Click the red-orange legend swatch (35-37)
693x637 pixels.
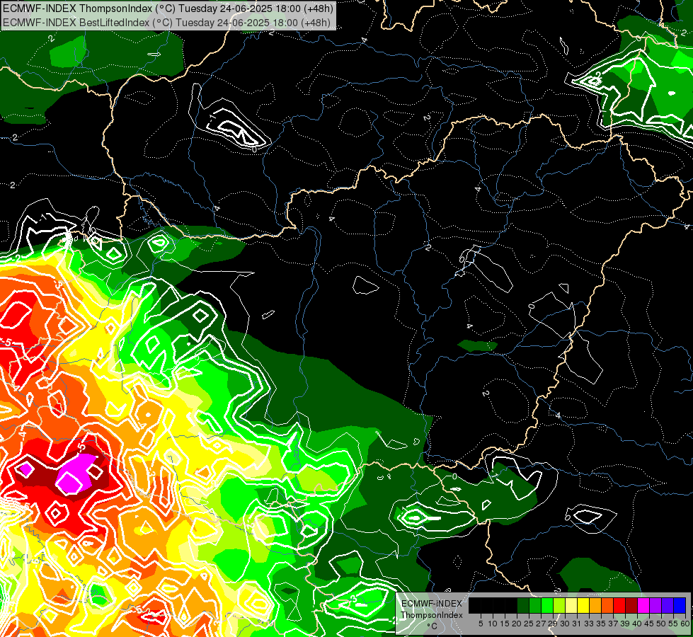tap(607, 605)
